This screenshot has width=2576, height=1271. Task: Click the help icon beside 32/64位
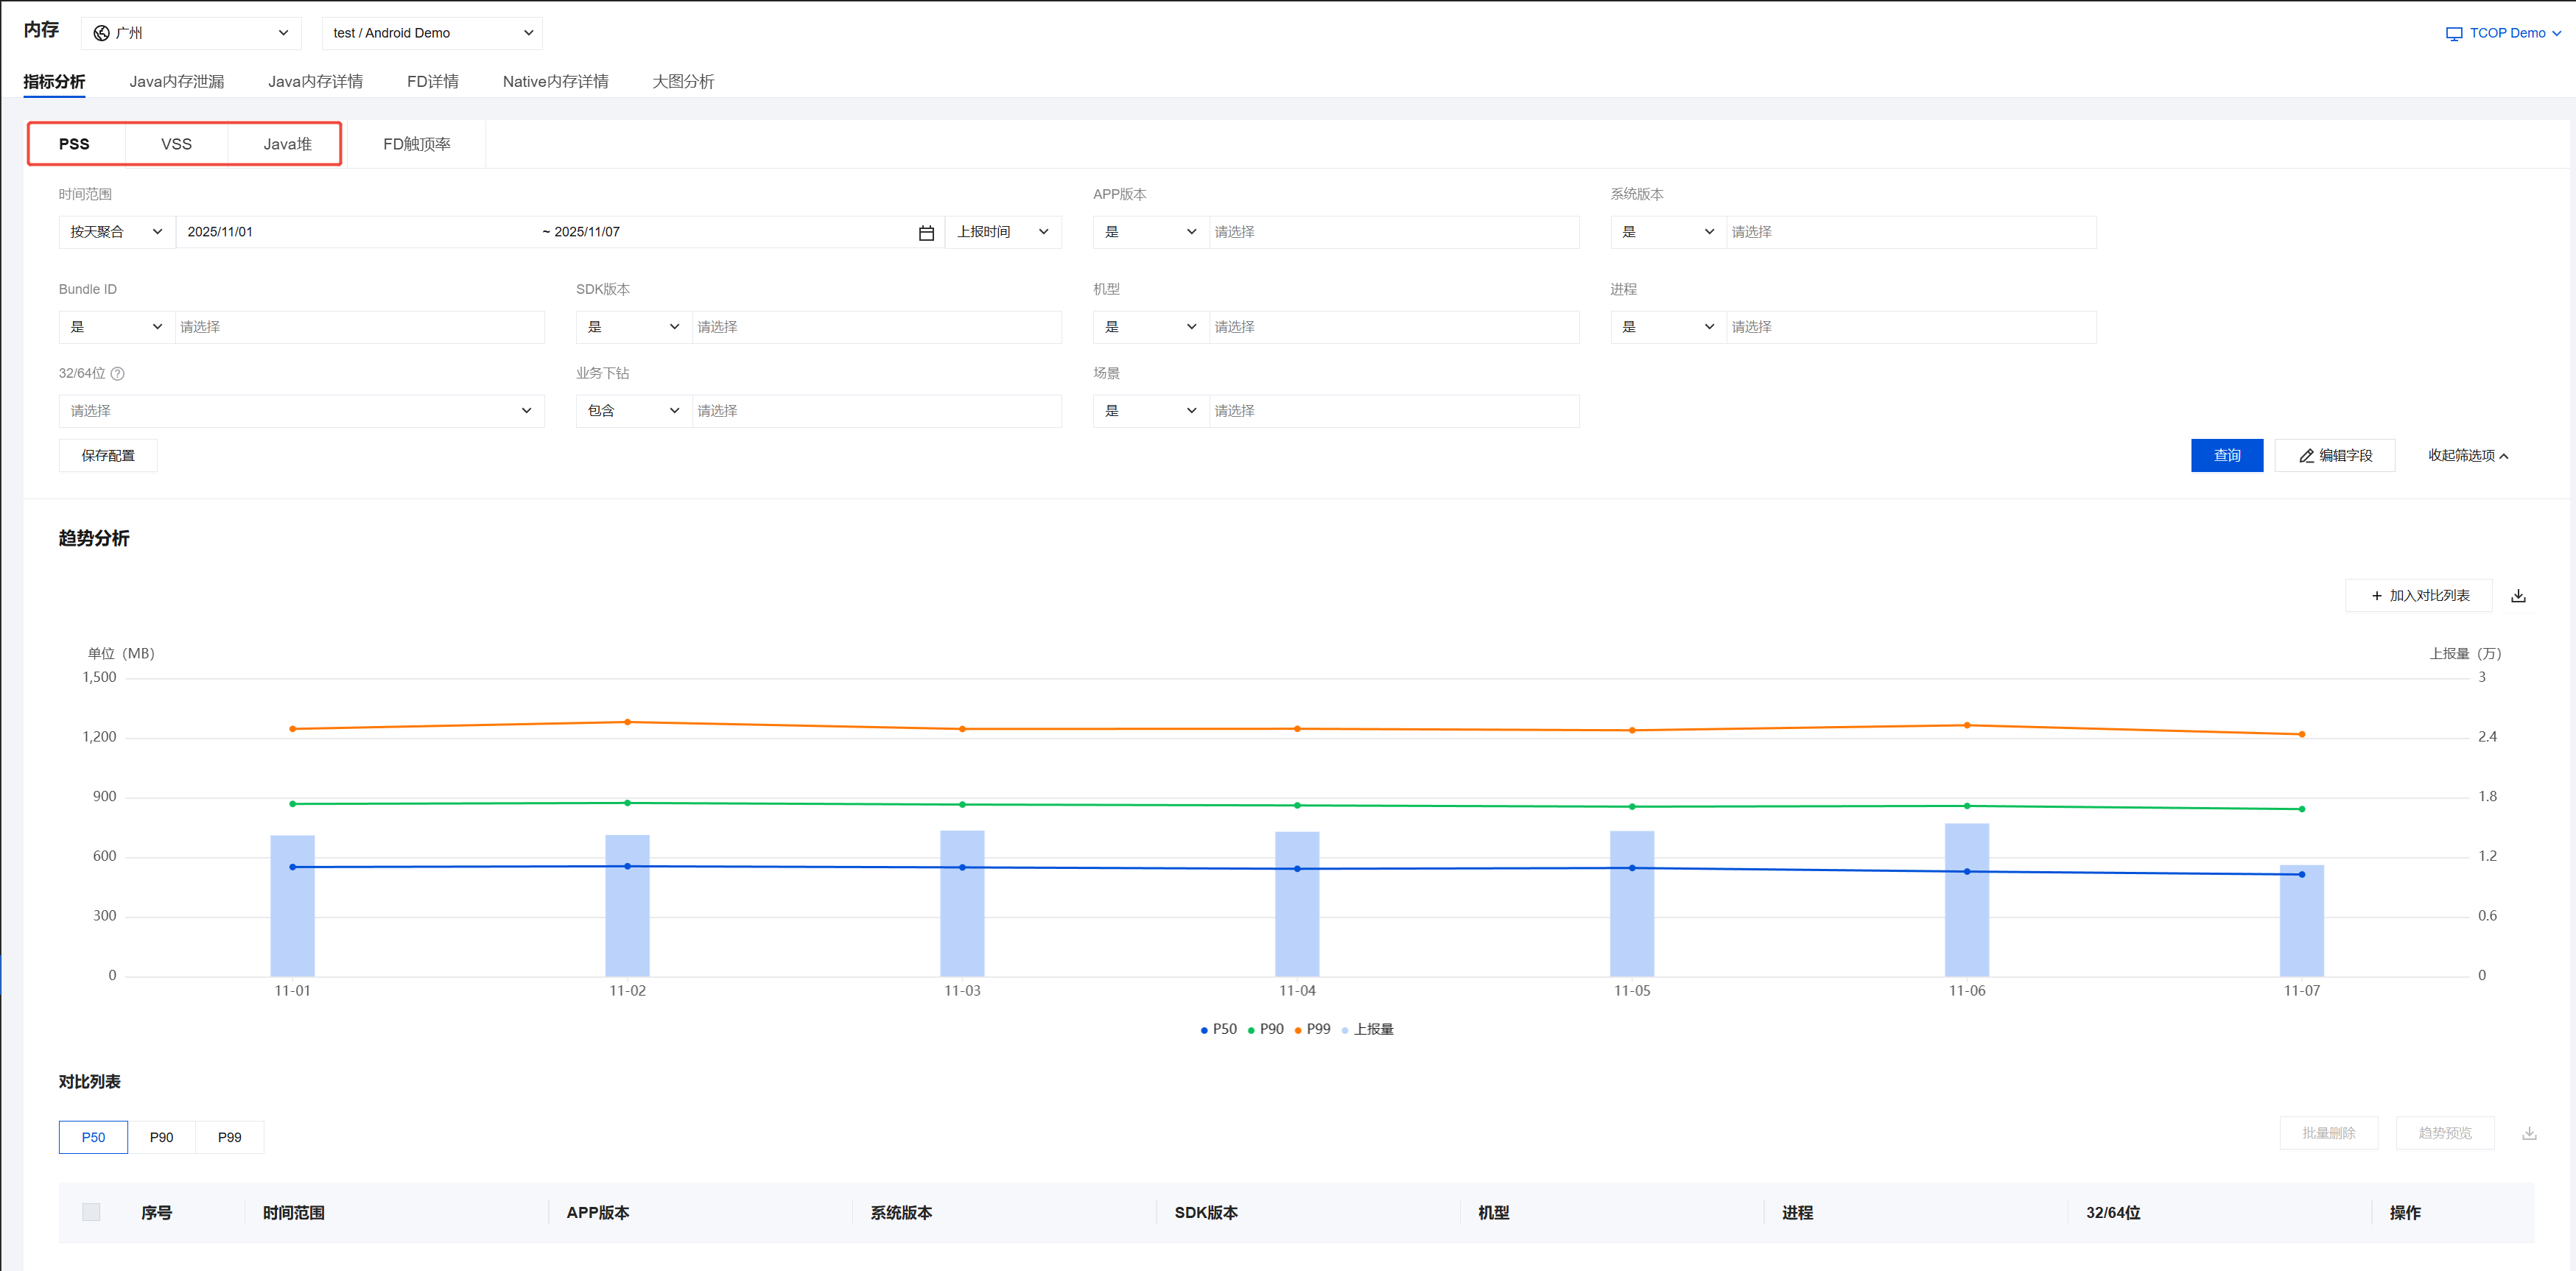(117, 374)
